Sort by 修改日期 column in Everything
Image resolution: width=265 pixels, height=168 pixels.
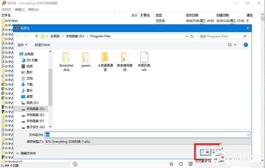[199, 15]
